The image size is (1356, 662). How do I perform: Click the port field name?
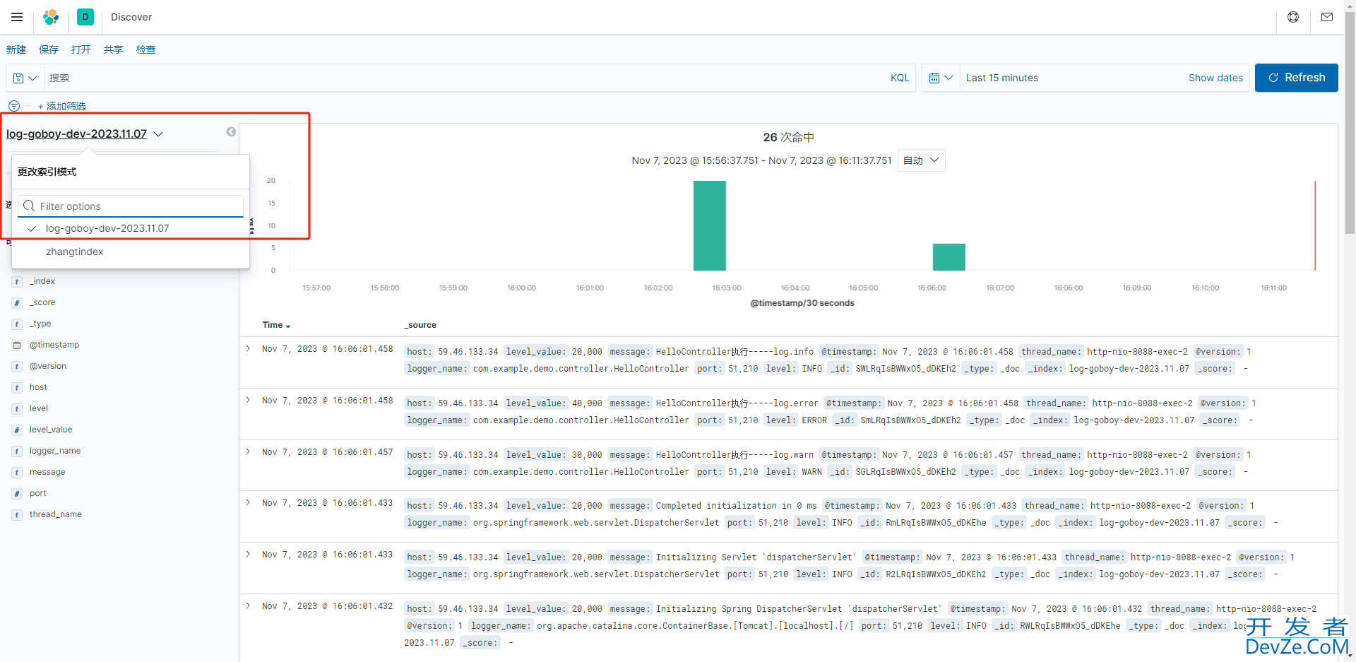click(38, 493)
